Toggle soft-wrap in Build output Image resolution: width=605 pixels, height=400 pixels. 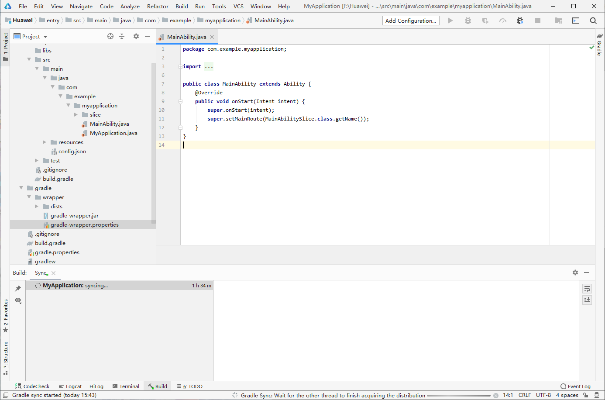(587, 289)
